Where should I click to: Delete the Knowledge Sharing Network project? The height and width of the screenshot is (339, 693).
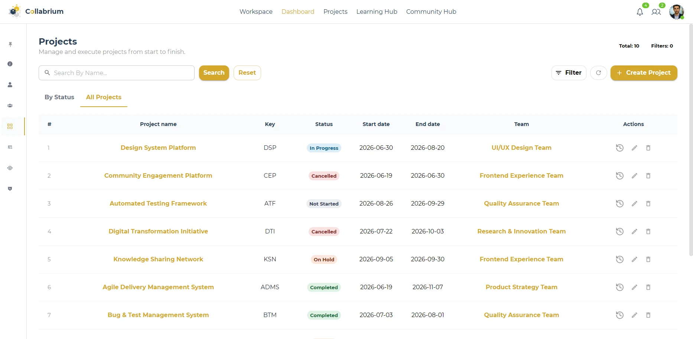pyautogui.click(x=648, y=259)
